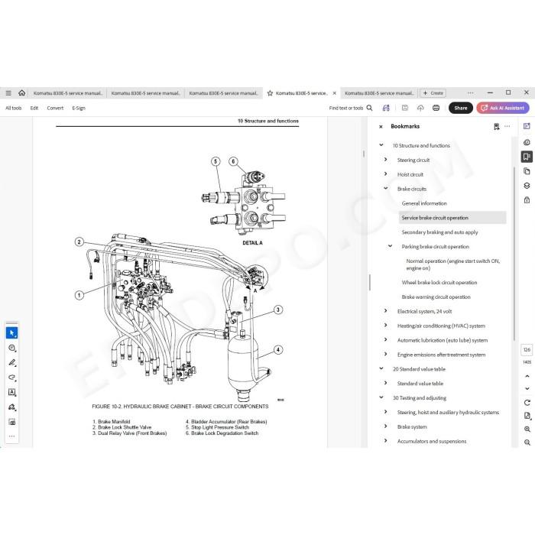Expand the Electrical system, 24 volt bookmark
Image resolution: width=535 pixels, height=535 pixels.
click(385, 311)
